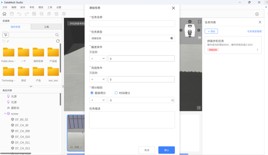Open the 任务类型 selector showing 拼装任务
The image size is (268, 155).
pos(132,38)
